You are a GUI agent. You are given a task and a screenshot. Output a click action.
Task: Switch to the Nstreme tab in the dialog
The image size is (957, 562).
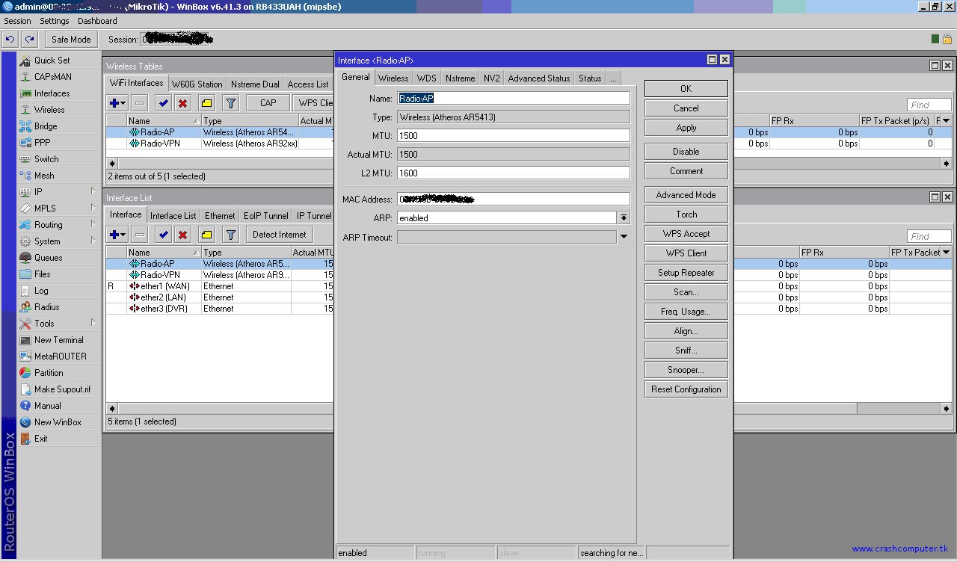460,78
